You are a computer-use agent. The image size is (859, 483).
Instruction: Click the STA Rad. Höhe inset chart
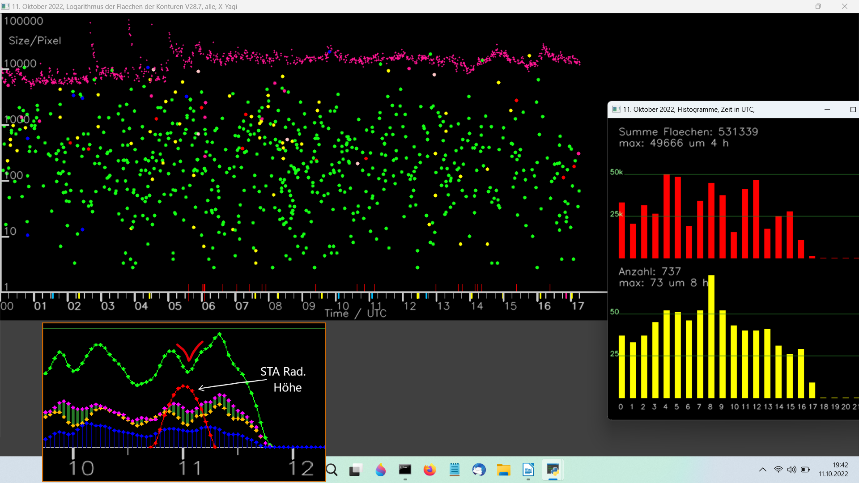pyautogui.click(x=184, y=402)
